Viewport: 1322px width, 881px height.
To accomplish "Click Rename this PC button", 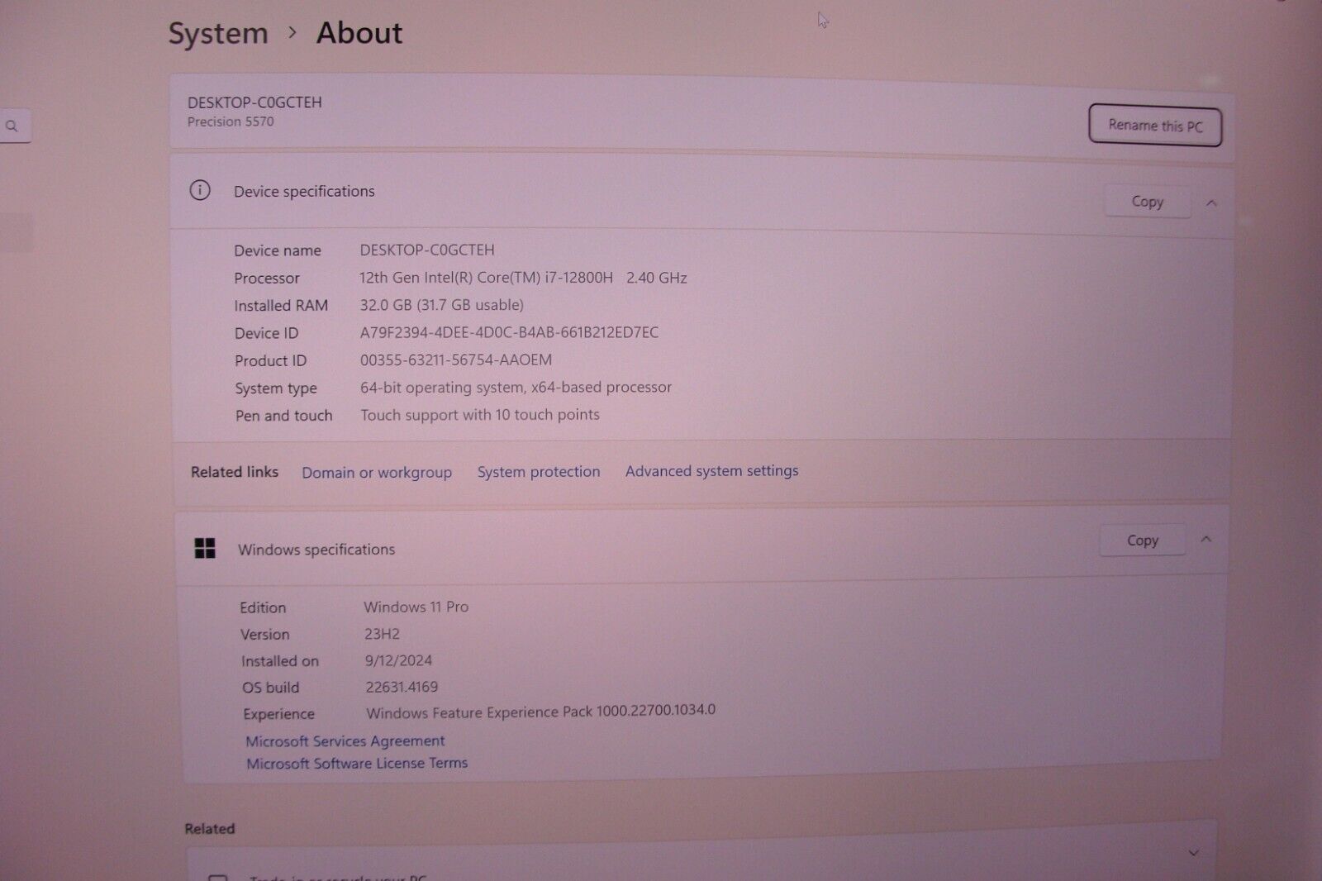I will 1154,126.
